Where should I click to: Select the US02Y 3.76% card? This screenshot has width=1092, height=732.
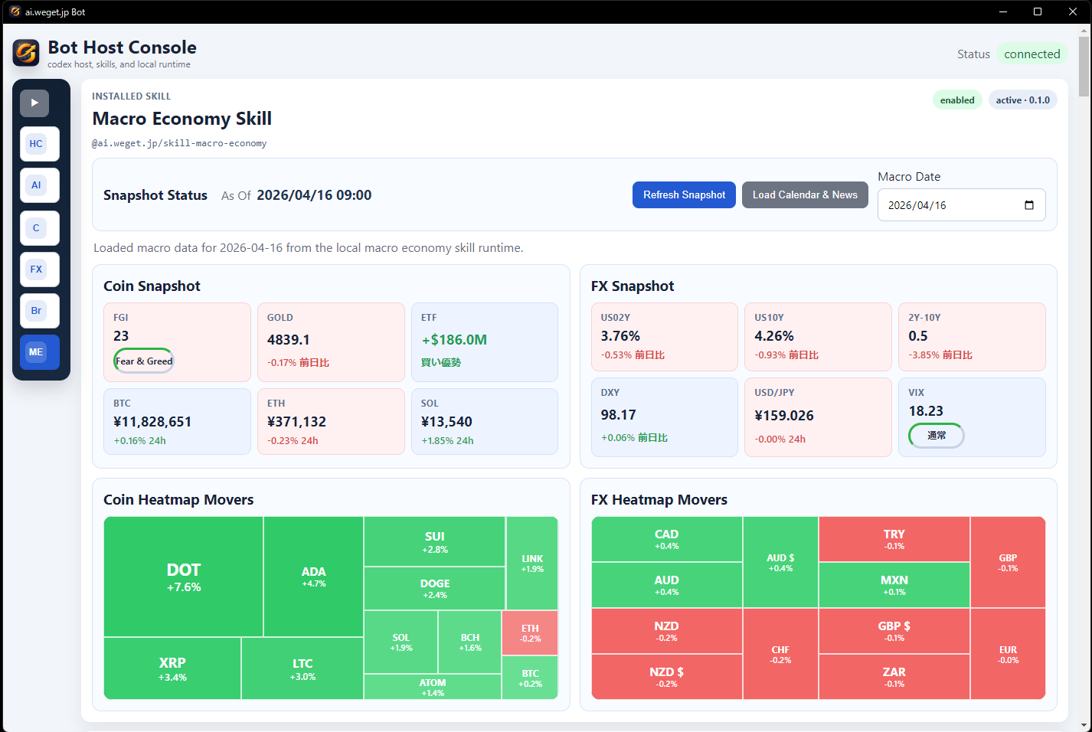click(665, 337)
